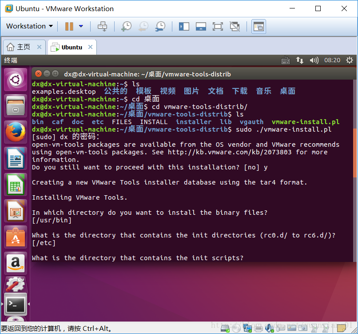Screen dimensions: 358x334
Task: Open the snapshot manager
Action: click(160, 26)
